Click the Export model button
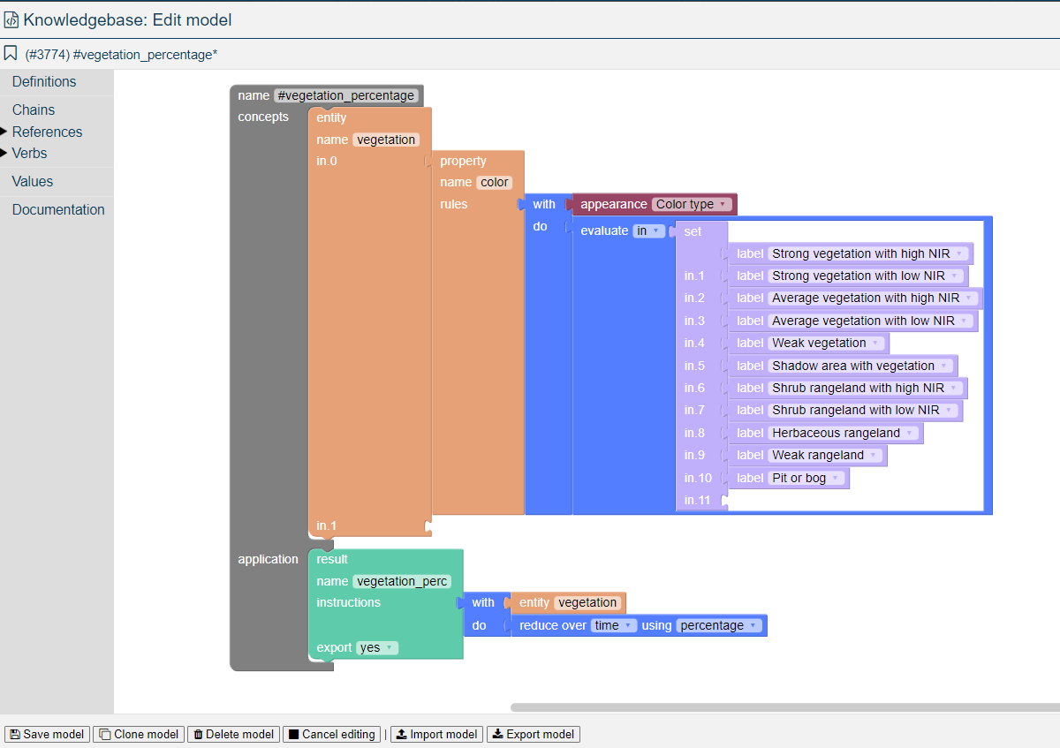Viewport: 1060px width, 748px height. 533,734
